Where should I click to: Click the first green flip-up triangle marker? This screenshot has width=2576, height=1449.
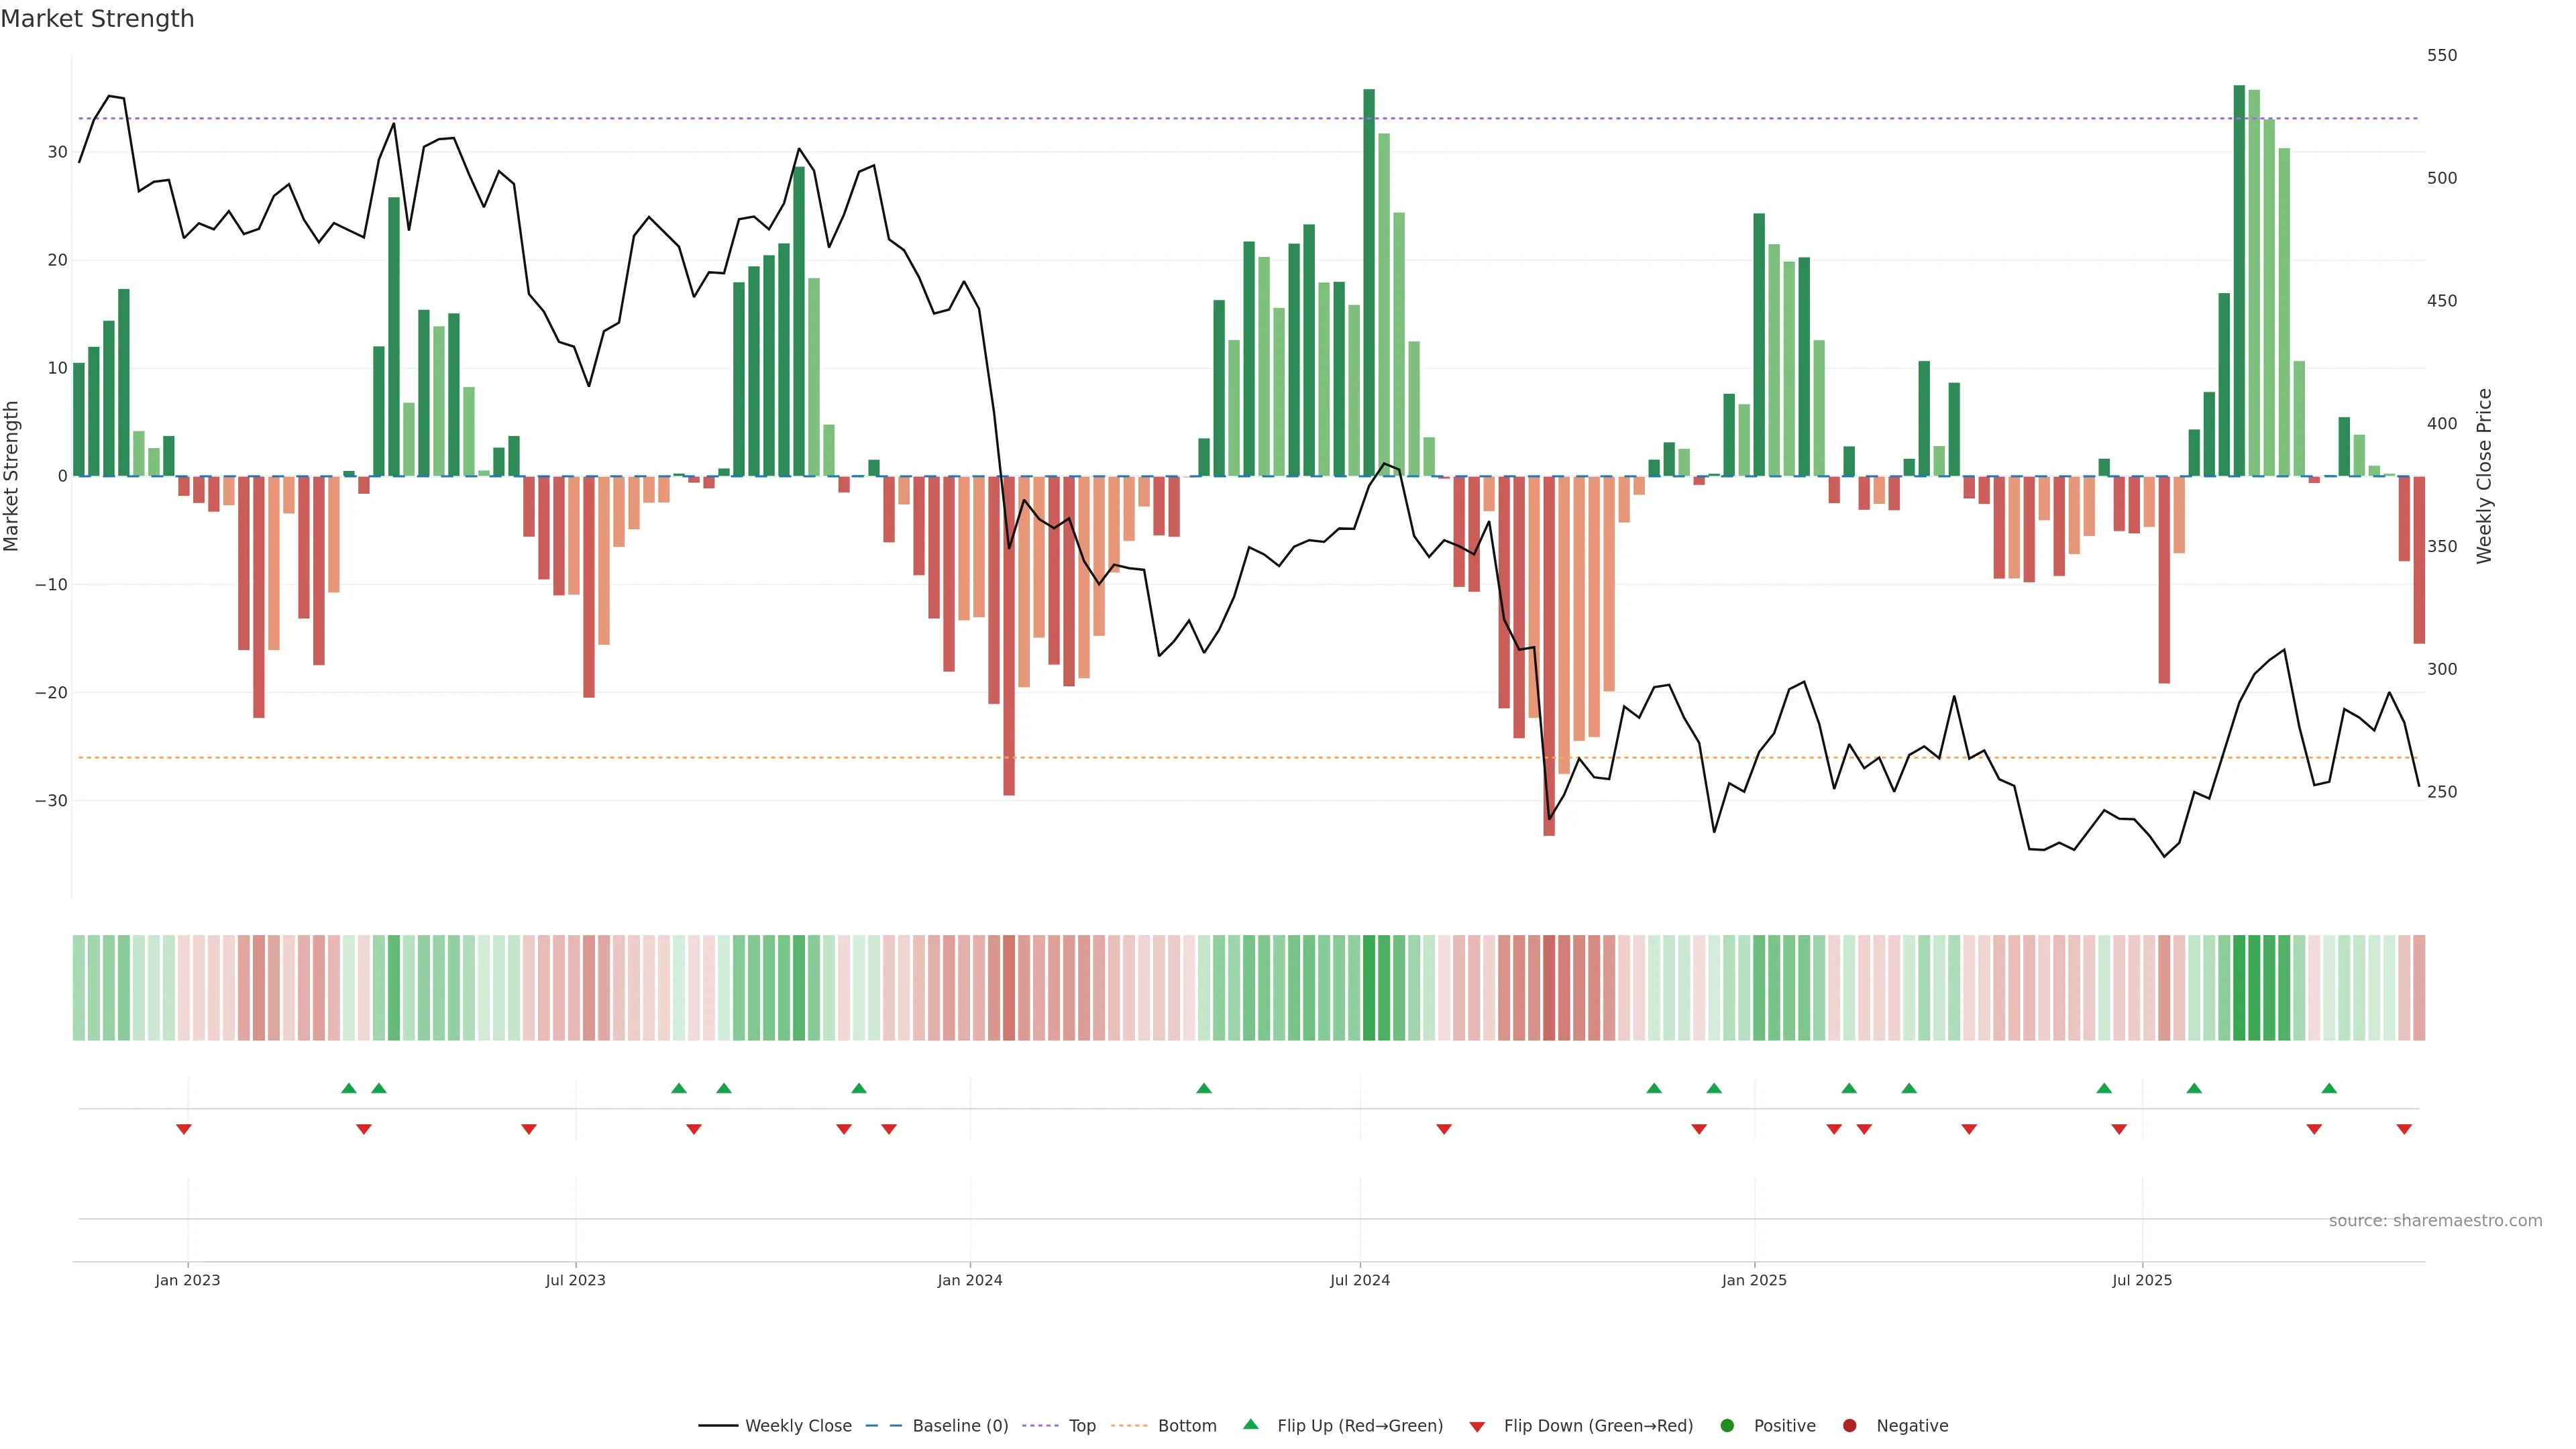348,1088
